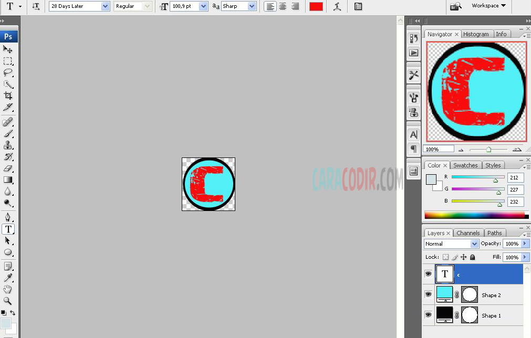
Task: Toggle lock transparent pixels
Action: click(x=446, y=257)
